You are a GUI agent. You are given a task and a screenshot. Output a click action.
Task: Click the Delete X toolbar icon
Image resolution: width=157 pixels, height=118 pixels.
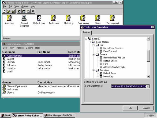click(x=33, y=11)
